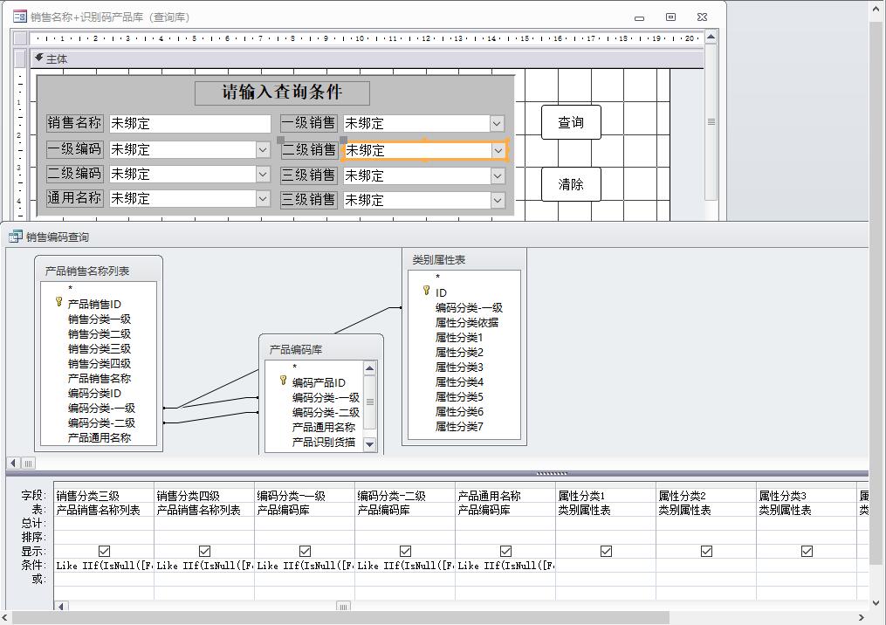This screenshot has height=625, width=886.
Task: Click 字段 cell 属性分类1 in query grid
Action: 605,496
